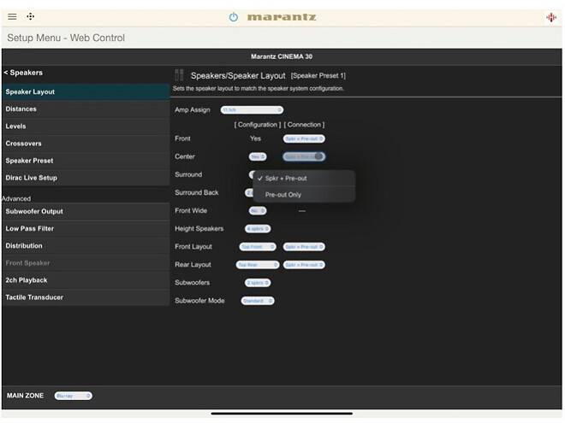Image resolution: width=565 pixels, height=423 pixels.
Task: Open Dirac Live Setup
Action: [32, 178]
